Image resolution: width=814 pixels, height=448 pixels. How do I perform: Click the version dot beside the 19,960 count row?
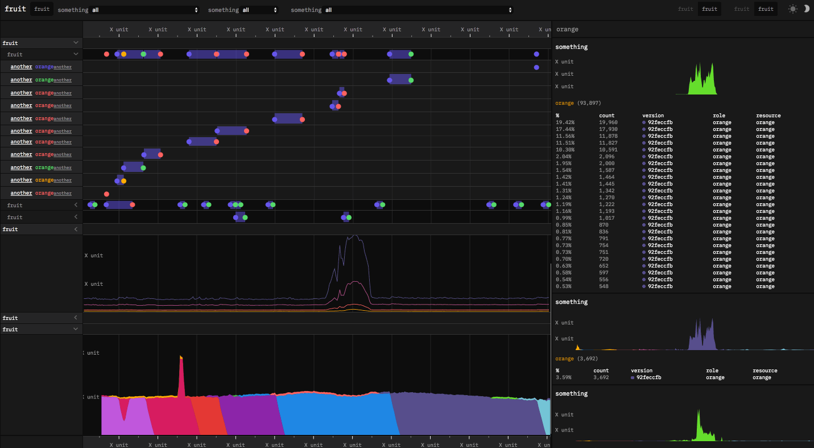click(x=644, y=122)
